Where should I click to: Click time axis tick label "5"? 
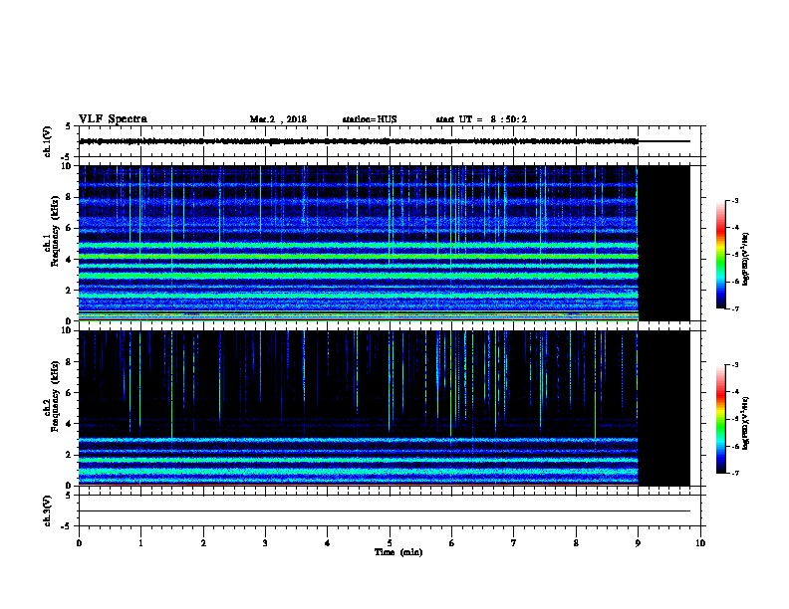390,543
